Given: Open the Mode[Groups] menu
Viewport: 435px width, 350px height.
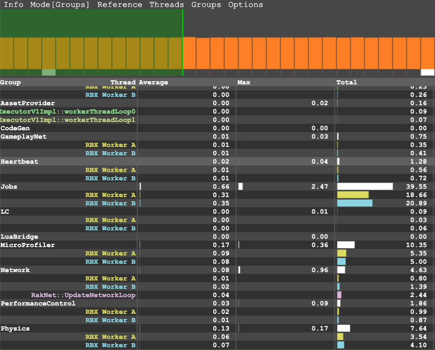Looking at the screenshot, I should (x=60, y=5).
